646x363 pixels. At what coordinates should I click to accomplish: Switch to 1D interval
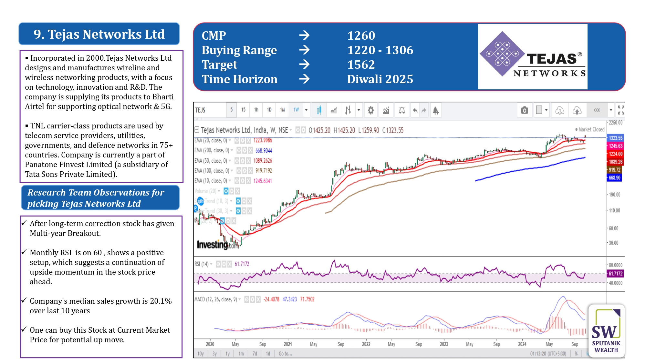click(269, 110)
